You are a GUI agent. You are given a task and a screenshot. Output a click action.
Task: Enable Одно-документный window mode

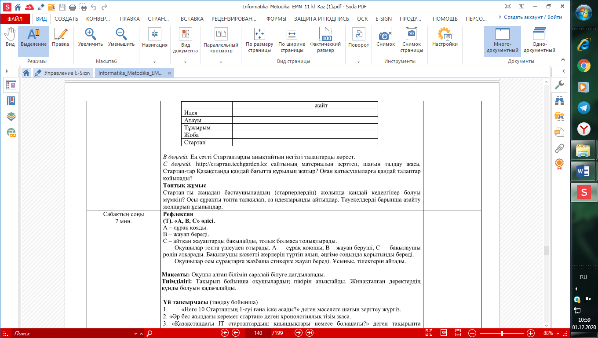pyautogui.click(x=539, y=40)
